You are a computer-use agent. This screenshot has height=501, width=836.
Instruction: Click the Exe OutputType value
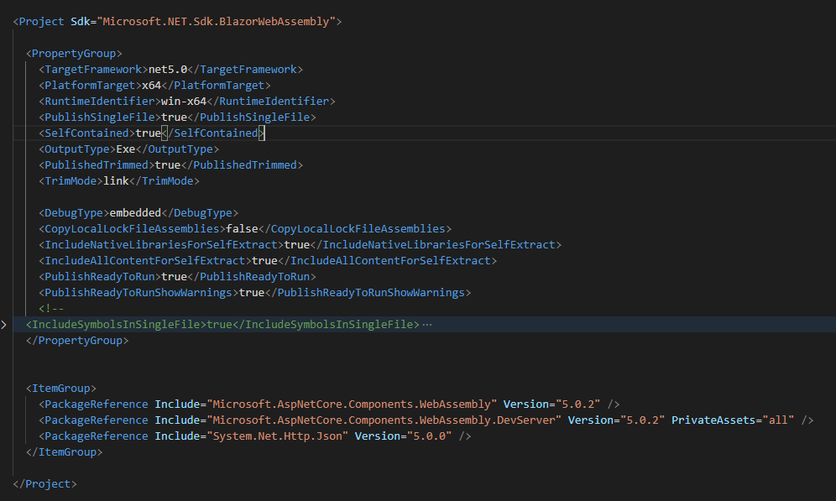pos(126,149)
